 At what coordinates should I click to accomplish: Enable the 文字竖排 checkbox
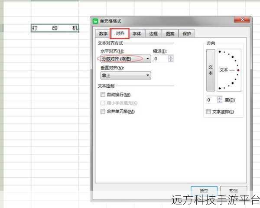[x=208, y=112]
